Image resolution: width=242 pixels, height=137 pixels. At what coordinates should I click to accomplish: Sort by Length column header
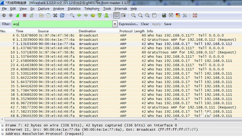point(140,31)
